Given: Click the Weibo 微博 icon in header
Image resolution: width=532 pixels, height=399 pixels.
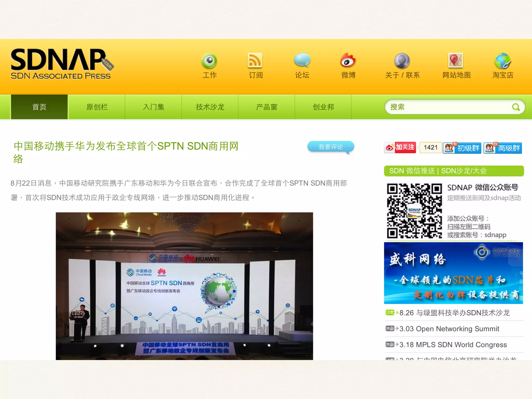Looking at the screenshot, I should (348, 61).
